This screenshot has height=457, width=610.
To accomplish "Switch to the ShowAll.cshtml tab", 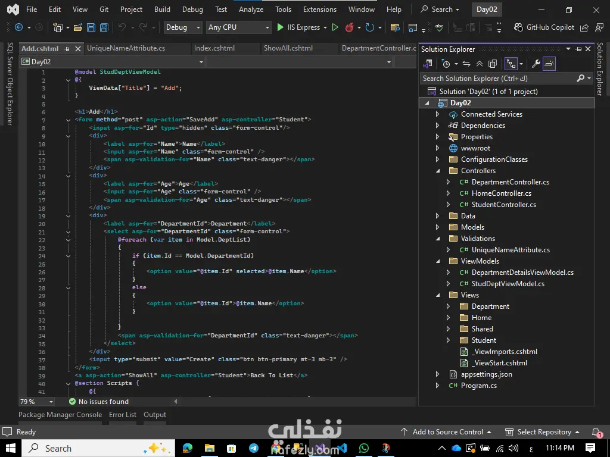I will click(288, 48).
